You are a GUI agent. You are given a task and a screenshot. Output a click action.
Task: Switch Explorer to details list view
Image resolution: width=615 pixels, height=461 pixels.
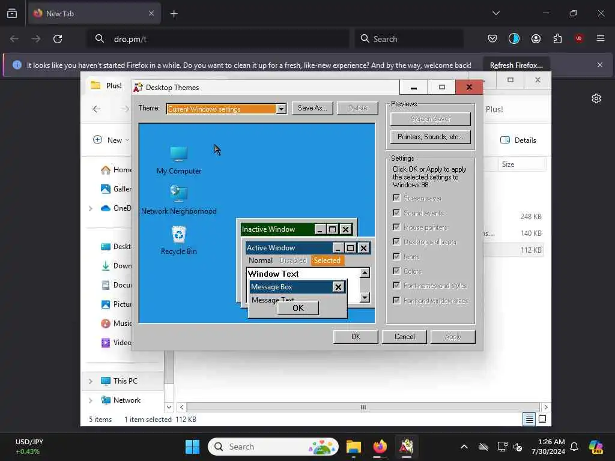529,419
